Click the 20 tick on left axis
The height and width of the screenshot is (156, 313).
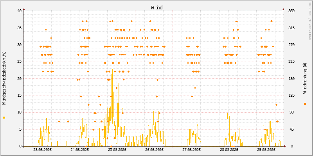(x=19, y=78)
